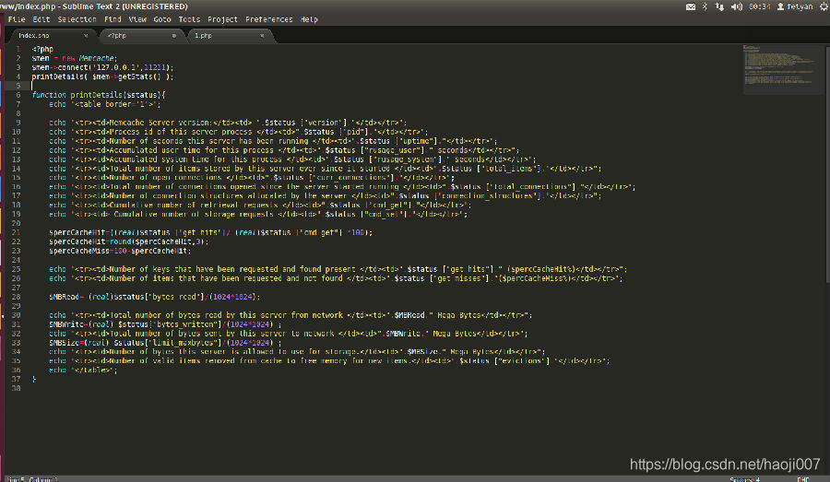
Task: Click the minimap code preview
Action: coord(782,69)
